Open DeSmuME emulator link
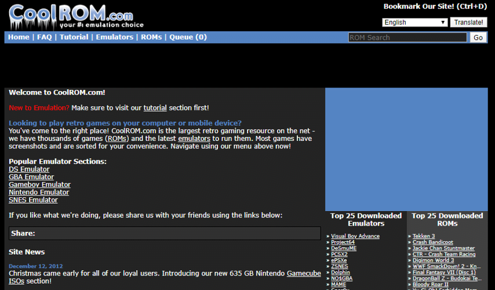Screen dimensions: 495x290 click(x=344, y=248)
